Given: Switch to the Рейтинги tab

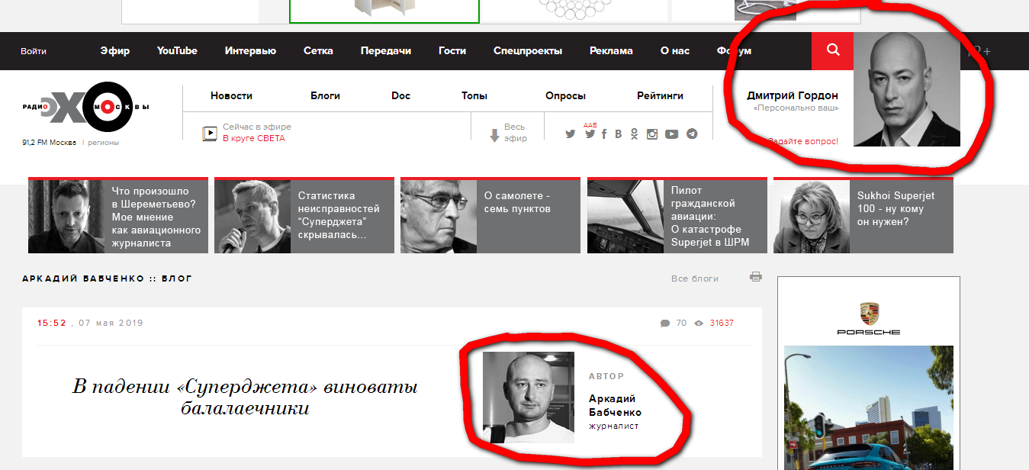Looking at the screenshot, I should click(x=660, y=96).
